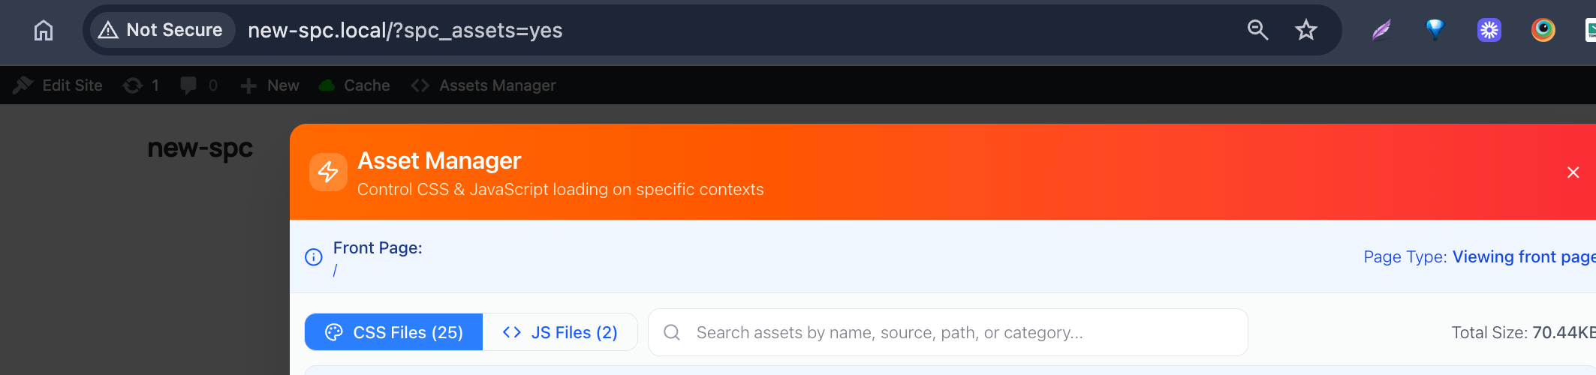This screenshot has height=375, width=1596.
Task: Open the Cache menu item
Action: pos(355,85)
